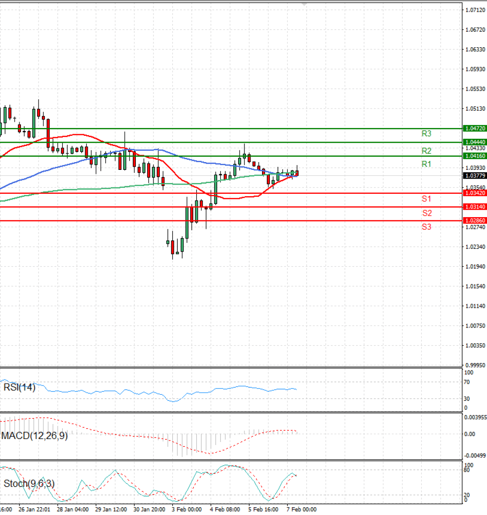This screenshot has height=515, width=487.
Task: Click the 4 Feb 08:00 time label
Action: point(225,510)
